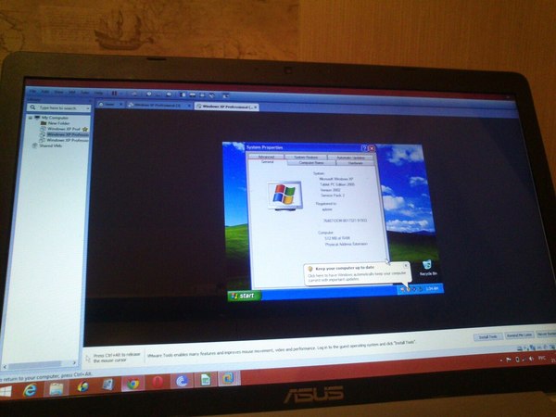Switch to the Advanced tab in System Properties
Viewport: 556px width, 417px height.
coord(267,157)
